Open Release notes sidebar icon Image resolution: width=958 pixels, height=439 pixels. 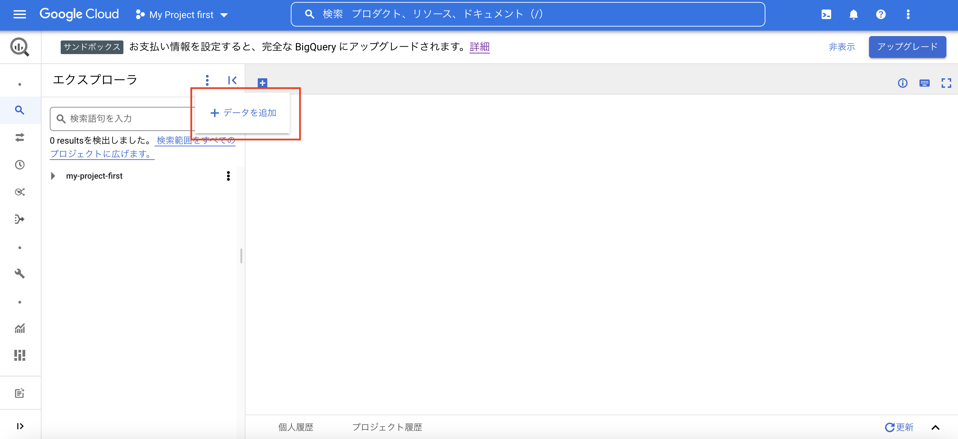pos(20,393)
